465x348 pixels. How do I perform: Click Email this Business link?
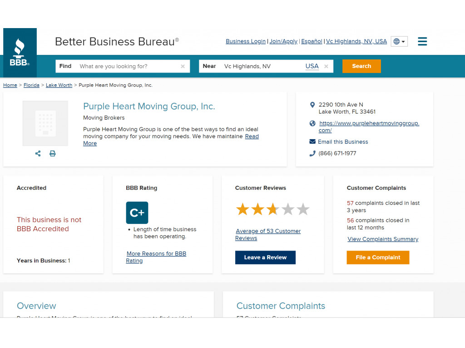[343, 142]
